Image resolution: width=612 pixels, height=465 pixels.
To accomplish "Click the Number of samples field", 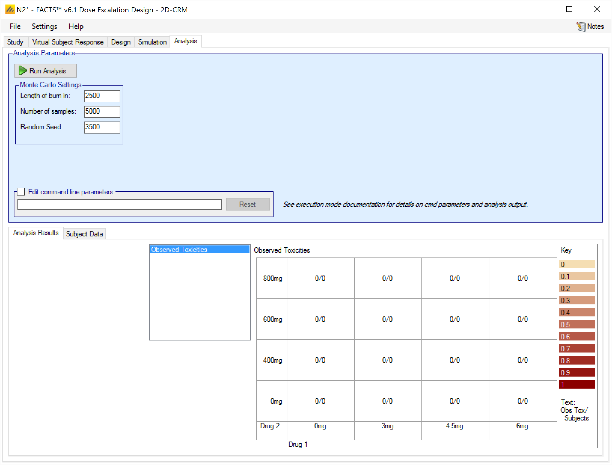I will pyautogui.click(x=102, y=112).
